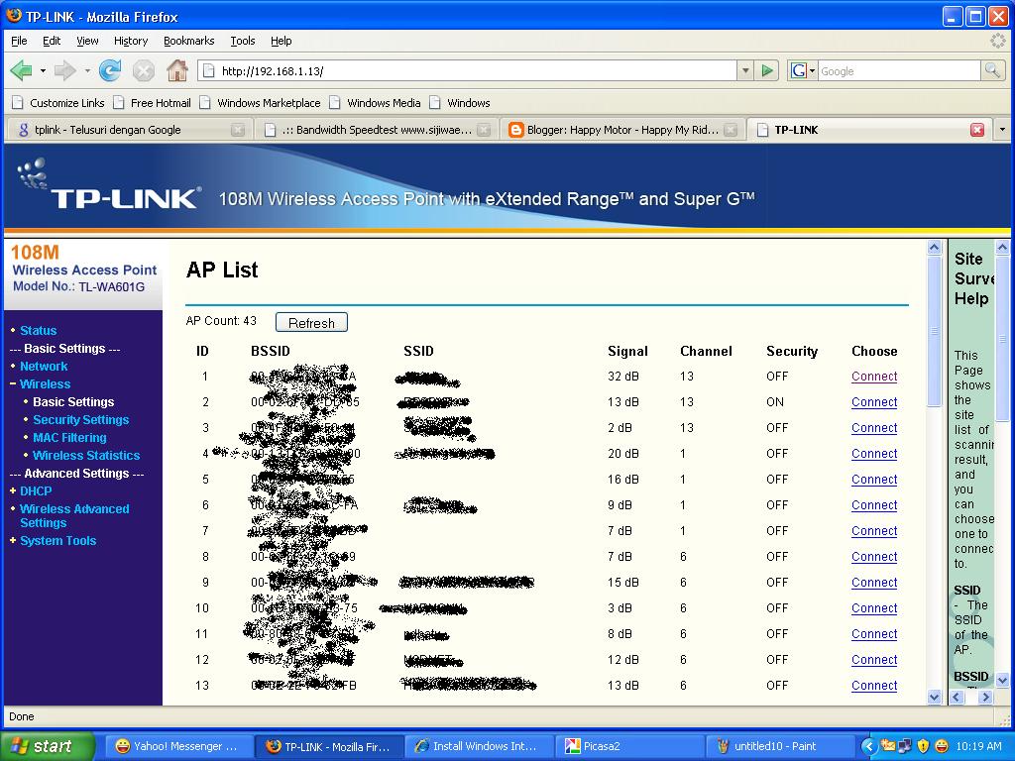Close the tplink Google search tab

tap(238, 130)
